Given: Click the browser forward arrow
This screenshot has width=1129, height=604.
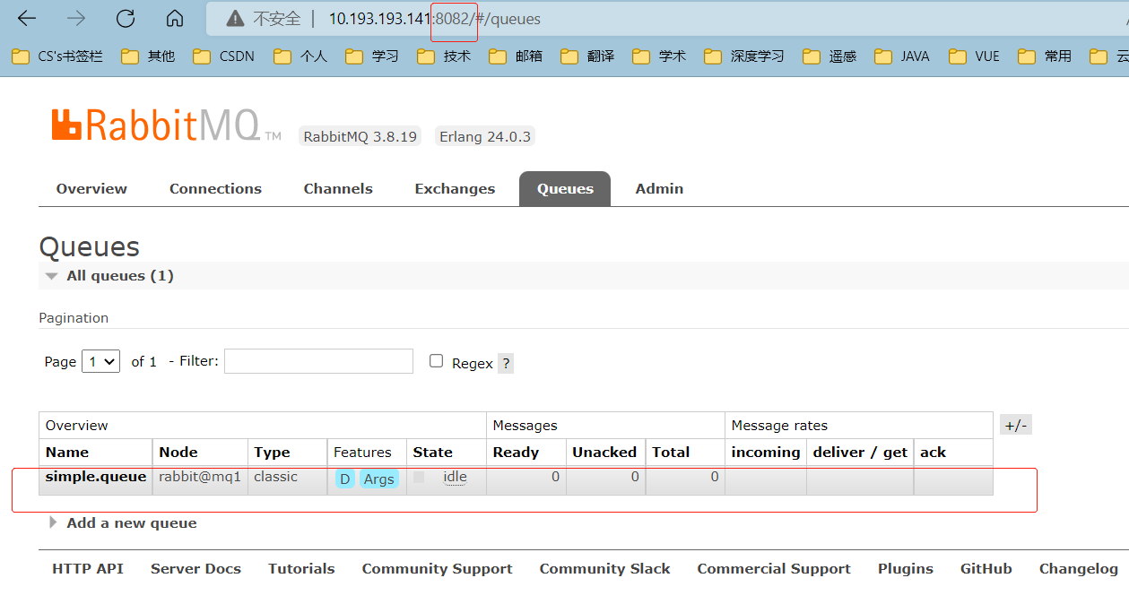Looking at the screenshot, I should point(76,18).
